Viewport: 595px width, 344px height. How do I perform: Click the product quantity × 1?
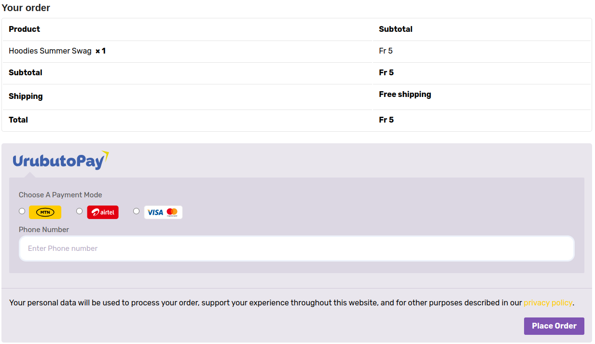click(100, 51)
